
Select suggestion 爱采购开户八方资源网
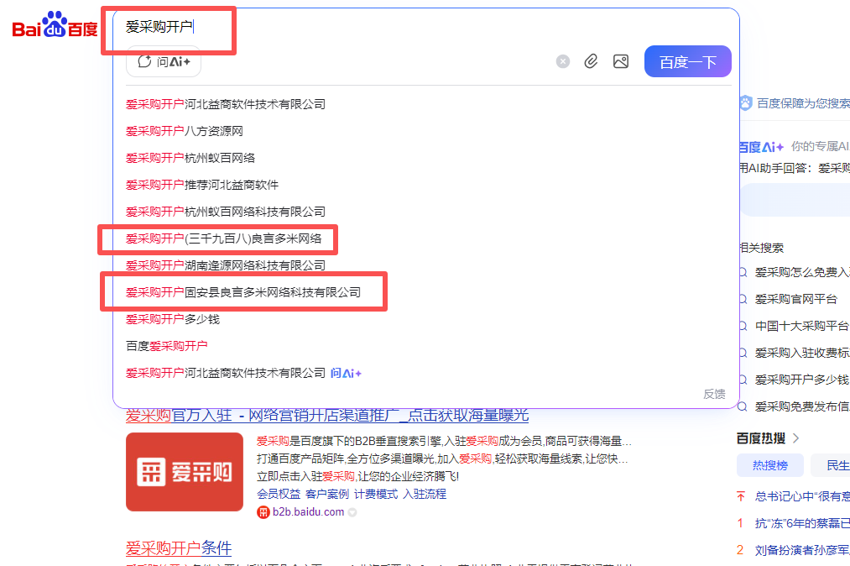click(185, 131)
